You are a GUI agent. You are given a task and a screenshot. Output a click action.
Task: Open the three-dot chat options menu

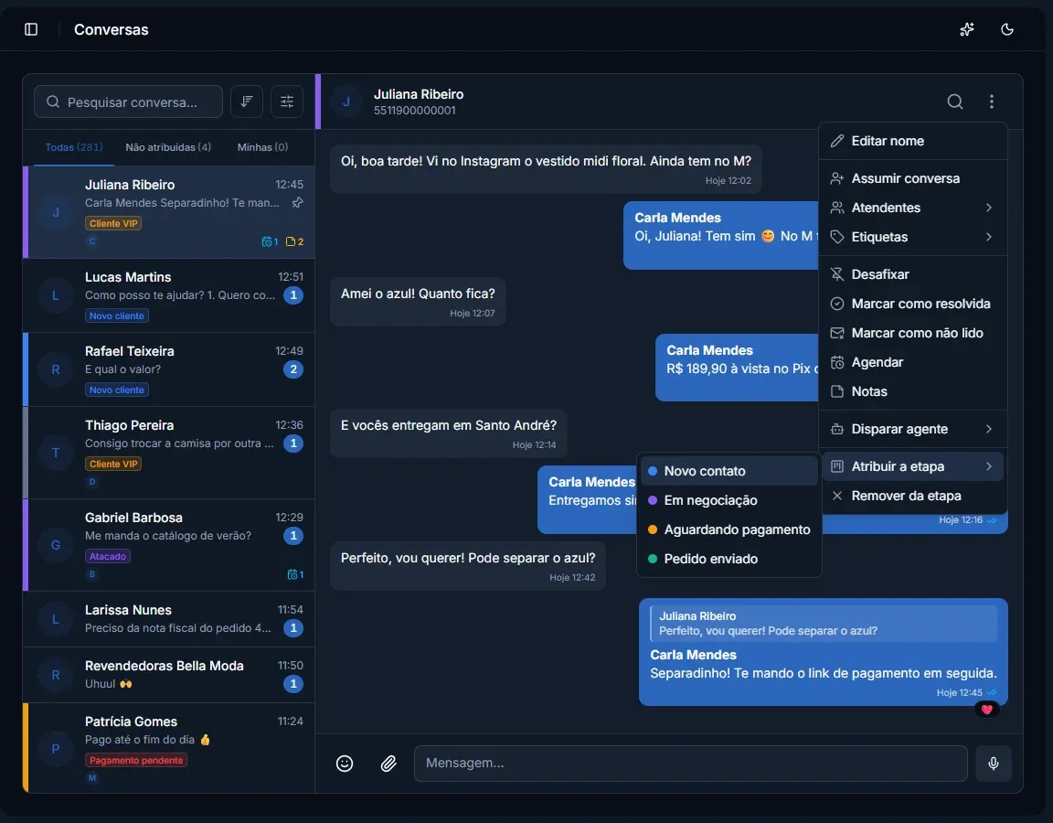tap(991, 102)
